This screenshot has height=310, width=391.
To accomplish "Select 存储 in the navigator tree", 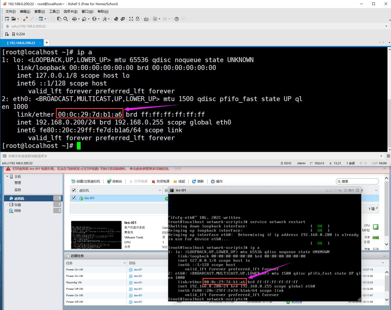I will tap(18, 205).
